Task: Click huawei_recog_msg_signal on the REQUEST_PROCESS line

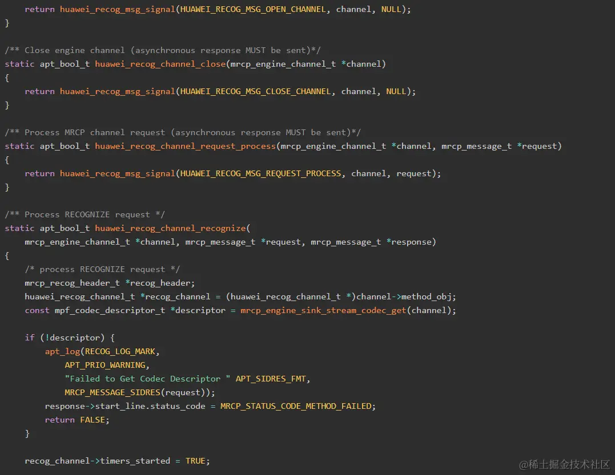Action: 117,173
